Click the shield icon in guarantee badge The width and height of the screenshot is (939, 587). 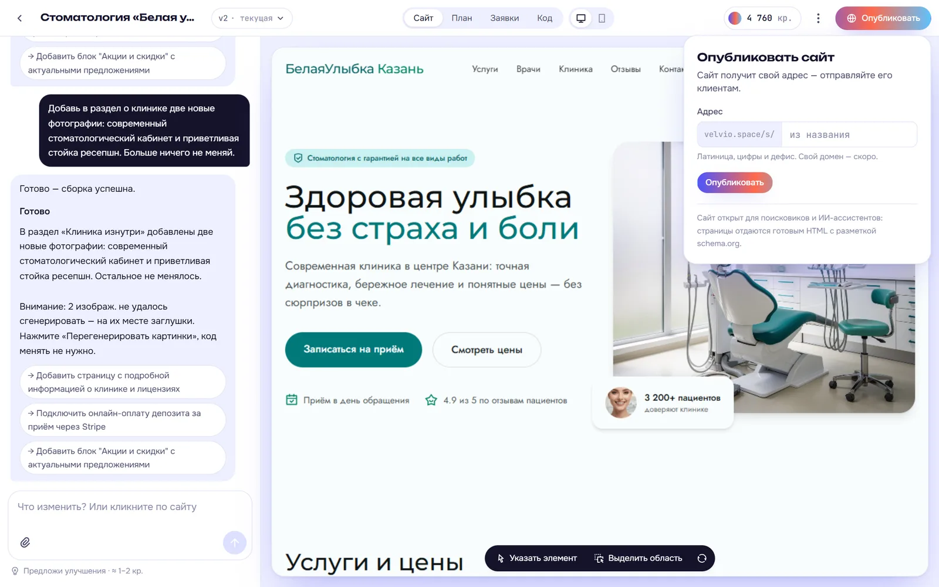(x=298, y=158)
